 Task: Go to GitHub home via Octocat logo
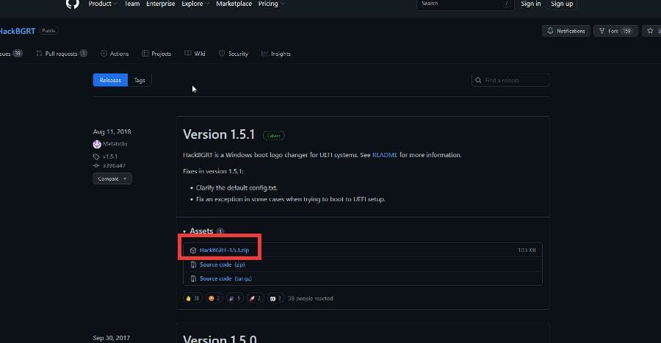click(x=73, y=4)
